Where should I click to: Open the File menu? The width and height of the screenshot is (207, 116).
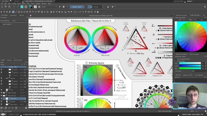(2, 4)
